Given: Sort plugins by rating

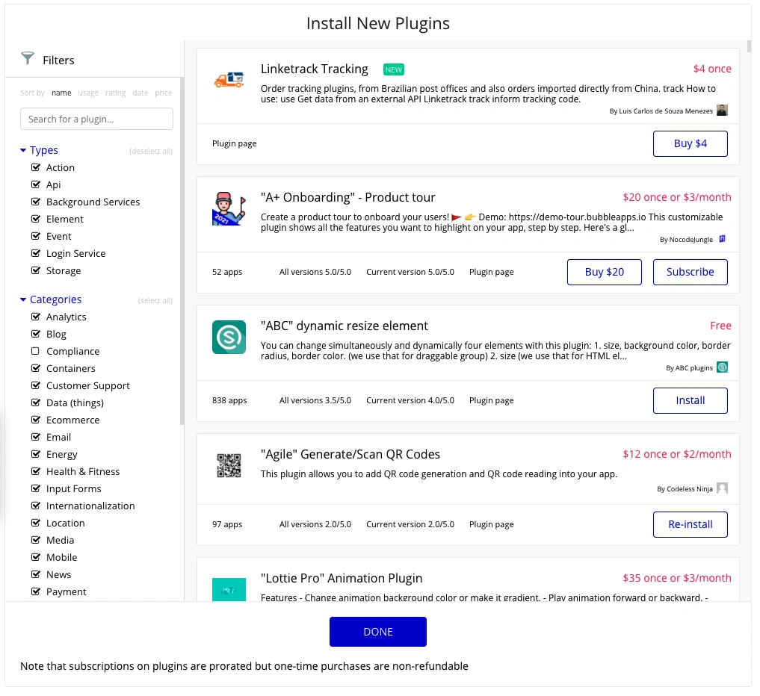Looking at the screenshot, I should coord(115,93).
